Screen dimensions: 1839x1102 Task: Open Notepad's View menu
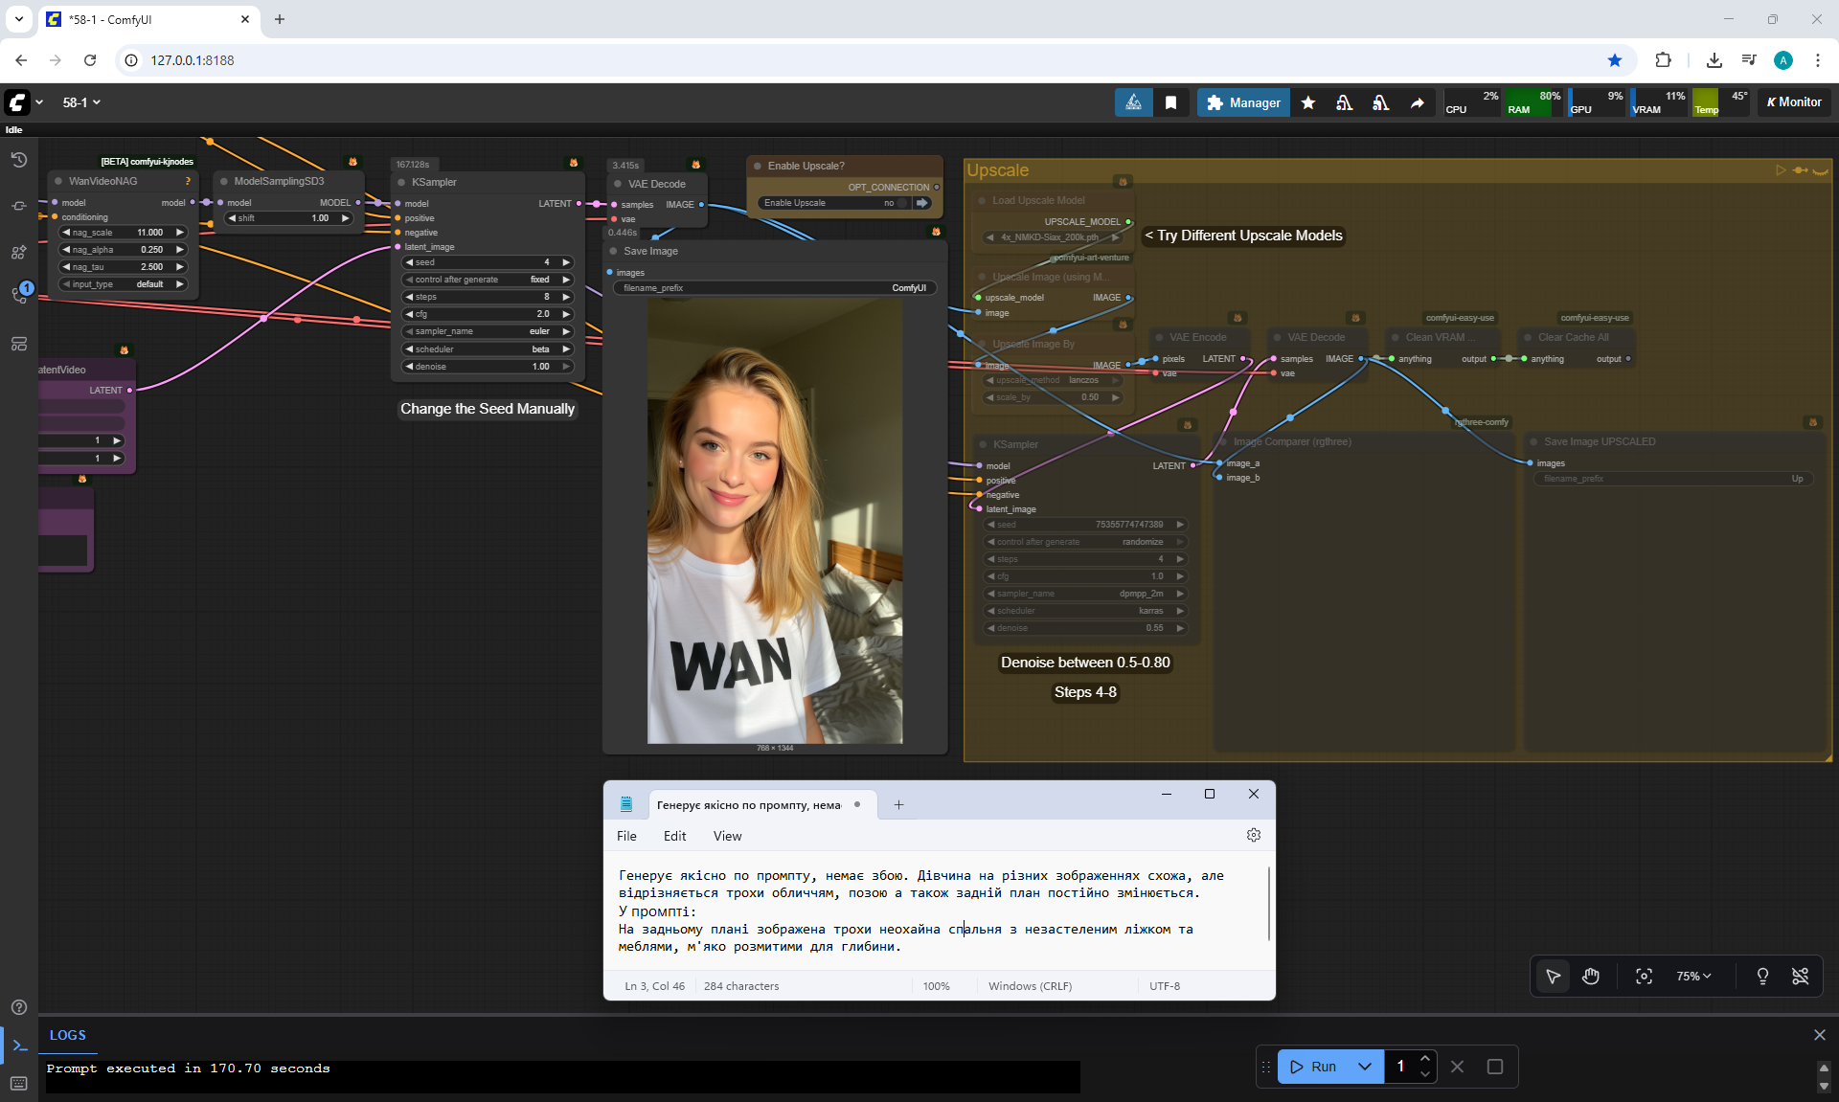(x=727, y=836)
